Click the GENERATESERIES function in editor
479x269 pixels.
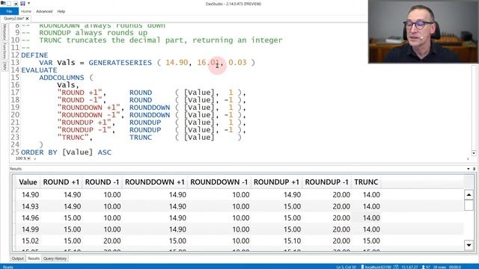click(120, 63)
